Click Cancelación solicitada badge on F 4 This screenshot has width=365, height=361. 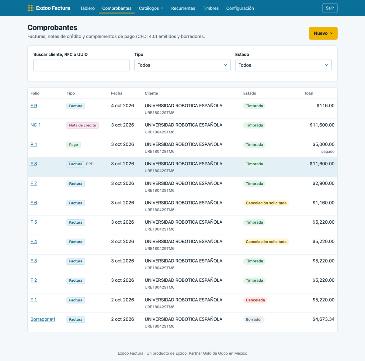tap(266, 242)
